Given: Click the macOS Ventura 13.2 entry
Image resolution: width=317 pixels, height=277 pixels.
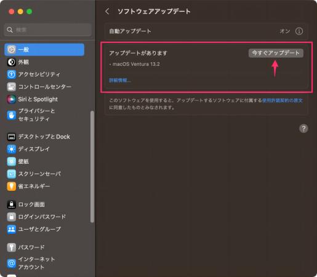Looking at the screenshot, I should [x=135, y=64].
